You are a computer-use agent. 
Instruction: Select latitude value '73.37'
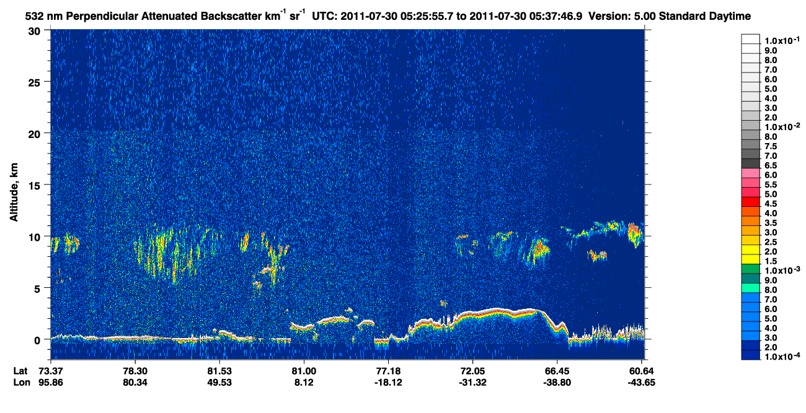tap(51, 370)
